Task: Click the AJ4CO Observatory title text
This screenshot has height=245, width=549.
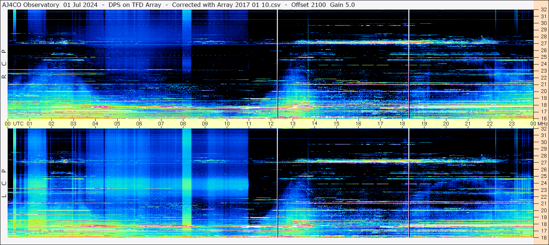Action: [31, 5]
